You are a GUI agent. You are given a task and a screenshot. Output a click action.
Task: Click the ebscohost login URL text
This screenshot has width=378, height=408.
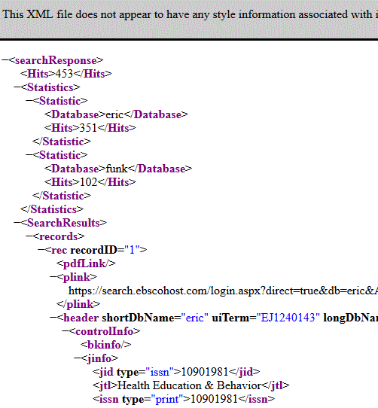tap(223, 291)
